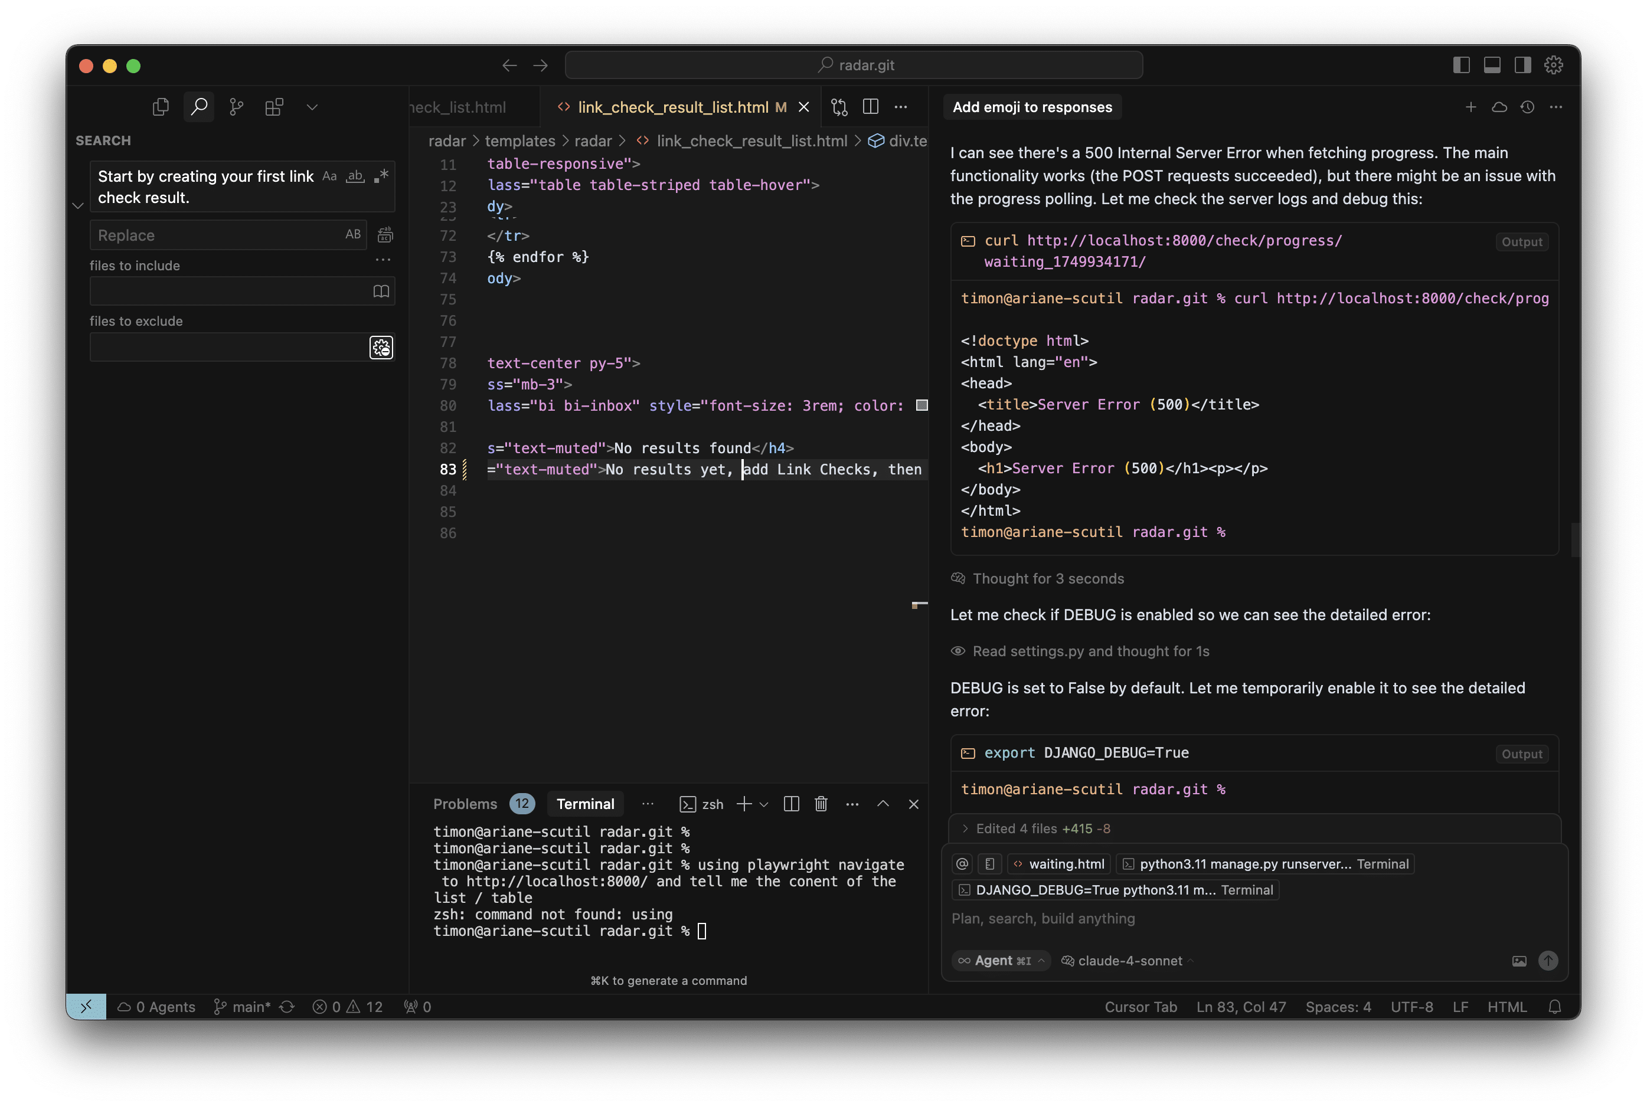
Task: Toggle Preserve Case in Replace field
Action: pos(353,234)
